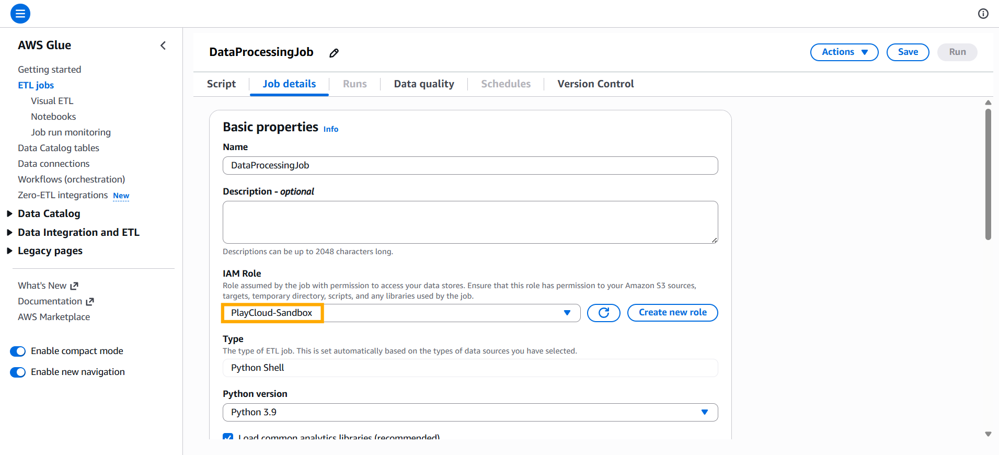Open Documentation link
The width and height of the screenshot is (999, 455).
coord(50,301)
